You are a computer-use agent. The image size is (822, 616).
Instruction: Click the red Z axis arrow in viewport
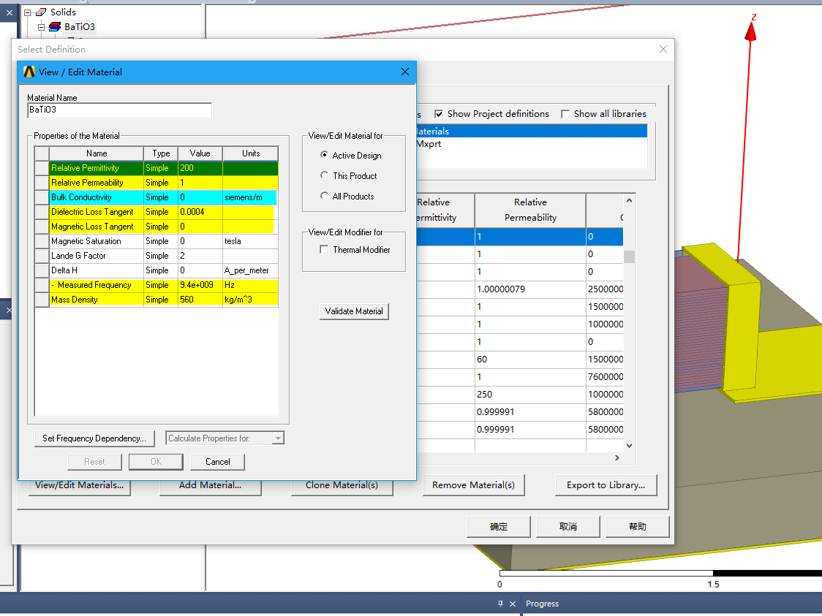750,31
